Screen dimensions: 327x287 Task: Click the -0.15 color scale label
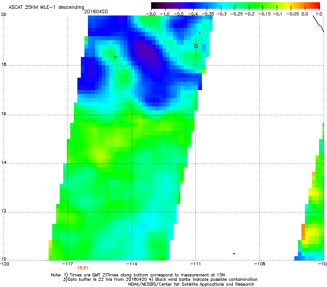(264, 14)
